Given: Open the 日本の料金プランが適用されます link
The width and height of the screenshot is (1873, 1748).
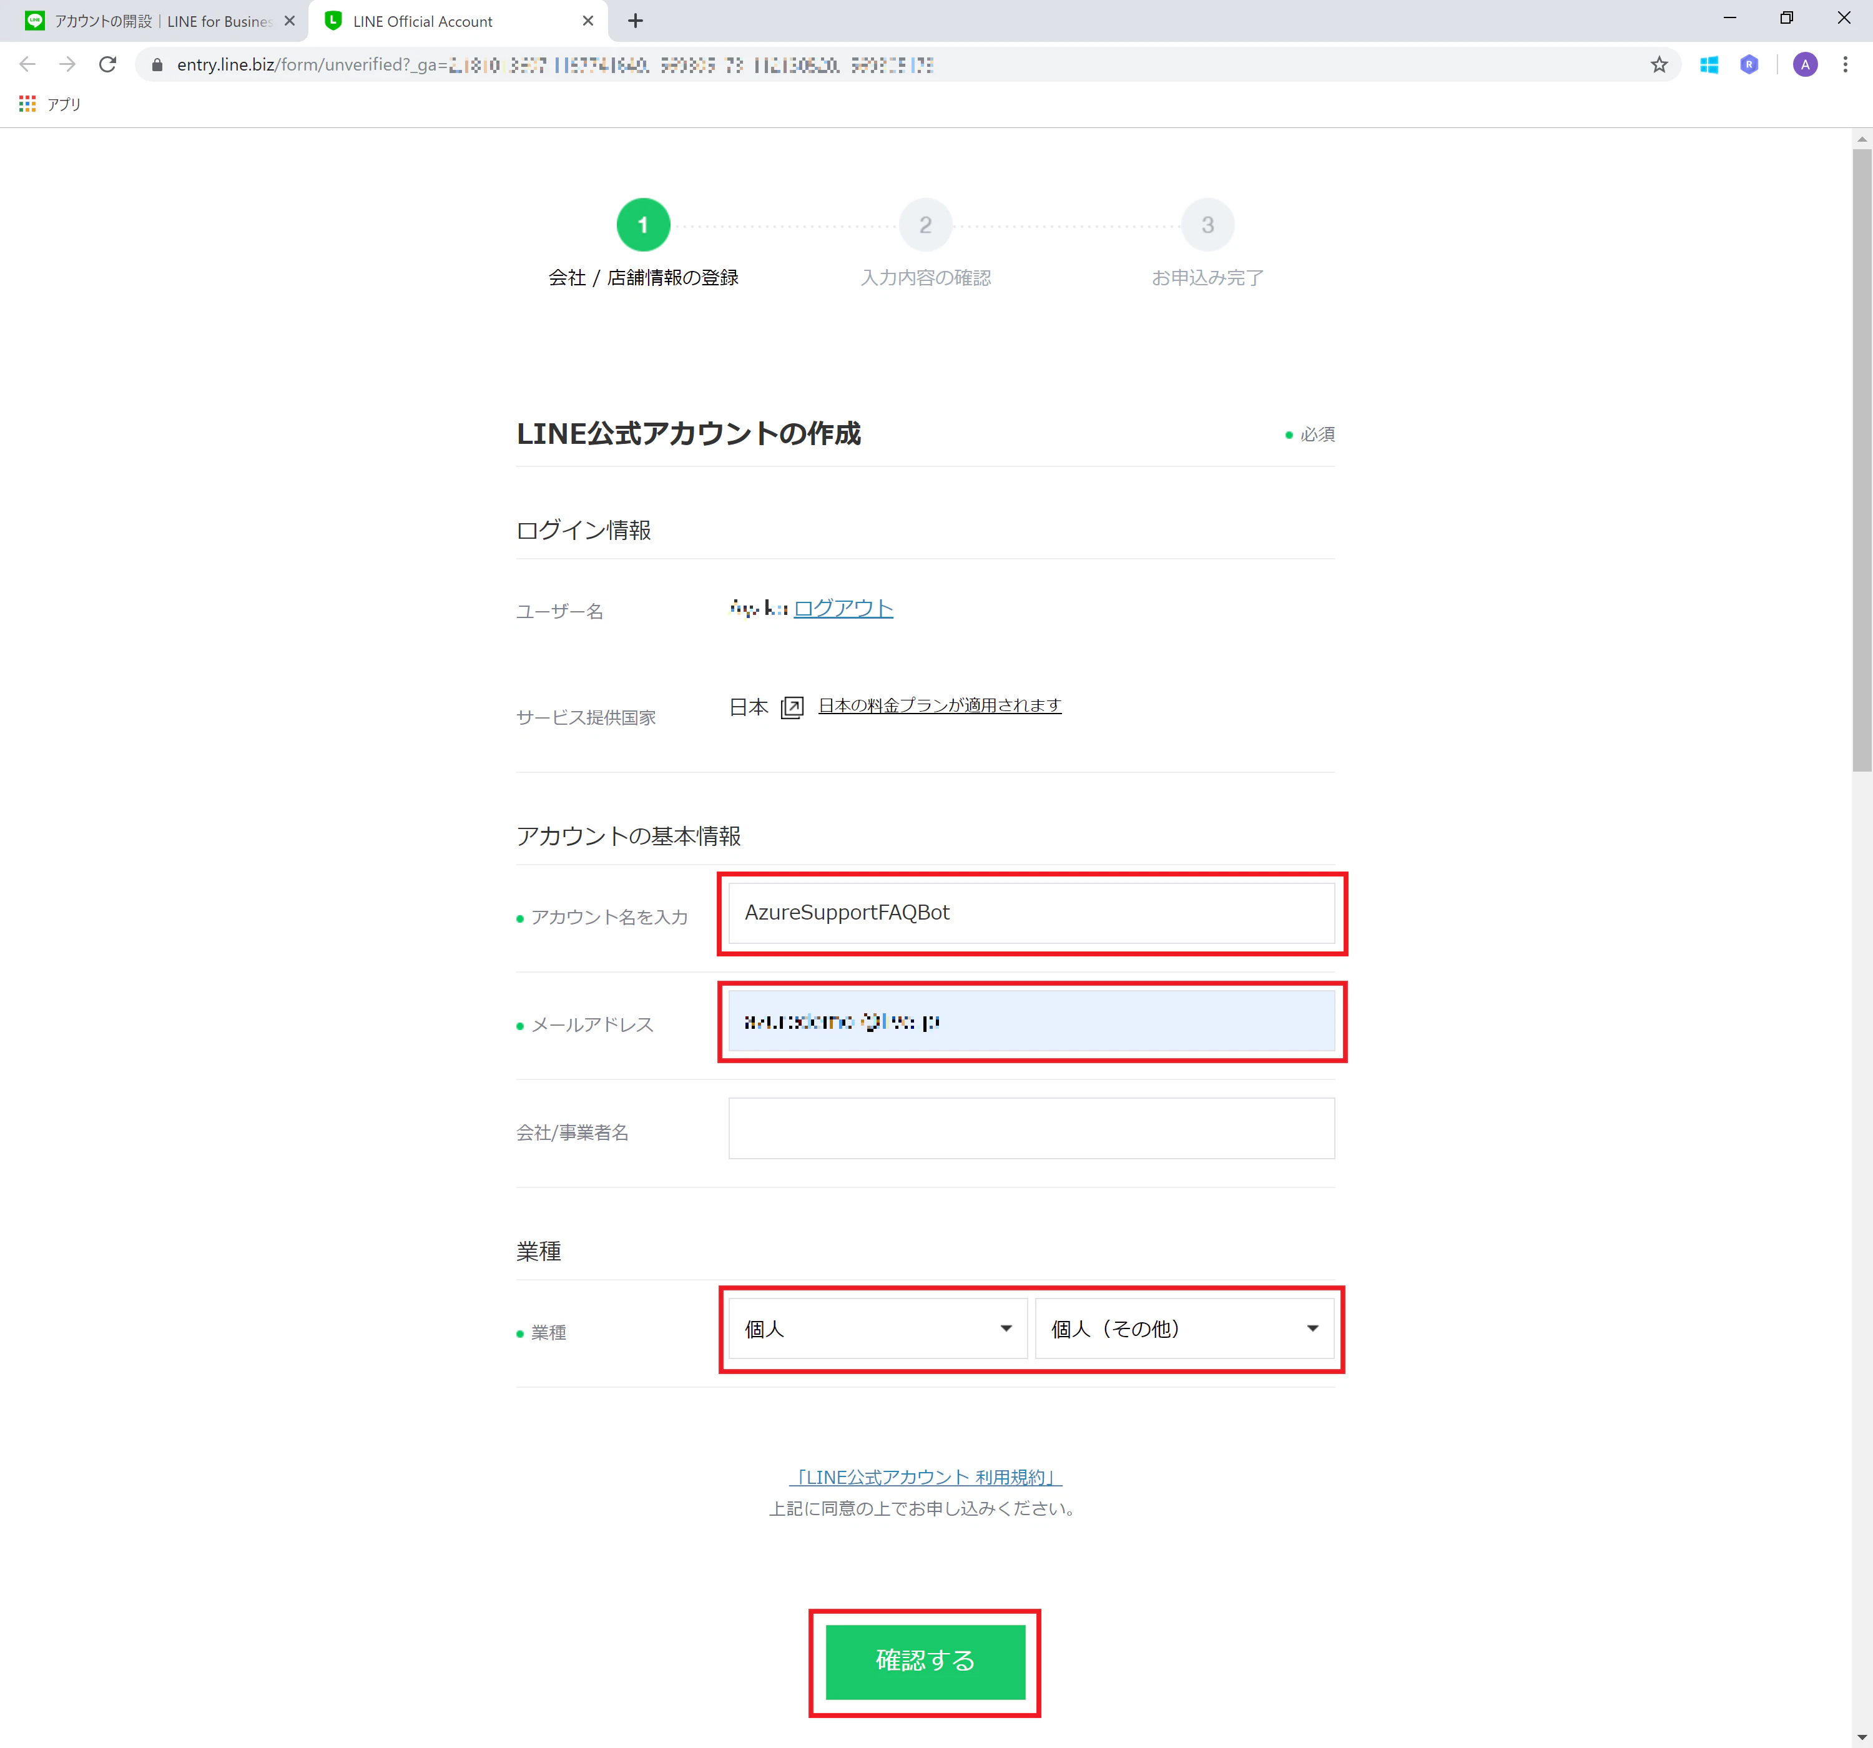Looking at the screenshot, I should coord(940,705).
